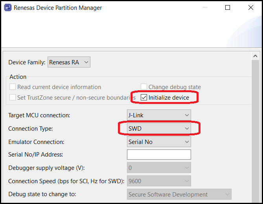This screenshot has width=263, height=204.
Task: Click the vertical scrollbar track
Action: coord(255,131)
